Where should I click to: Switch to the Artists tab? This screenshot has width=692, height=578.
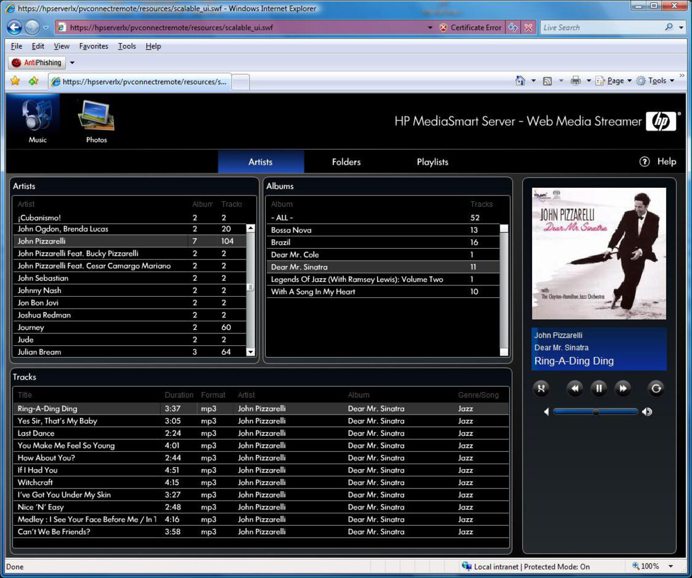(x=261, y=162)
